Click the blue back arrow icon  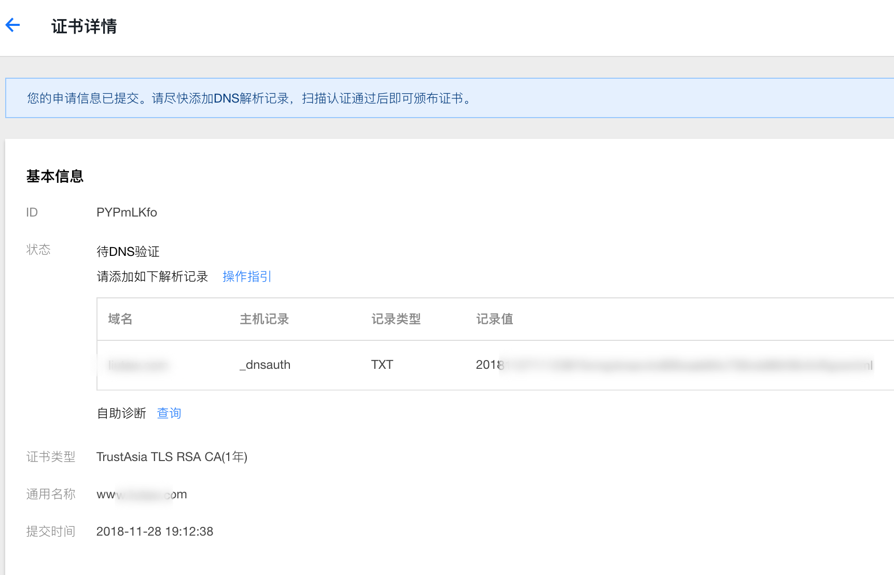[12, 24]
